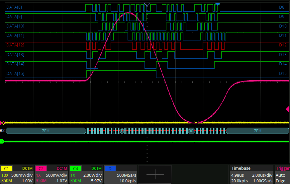Click the left 7EH decoded bus packet
The image size is (290, 184).
(x=46, y=131)
